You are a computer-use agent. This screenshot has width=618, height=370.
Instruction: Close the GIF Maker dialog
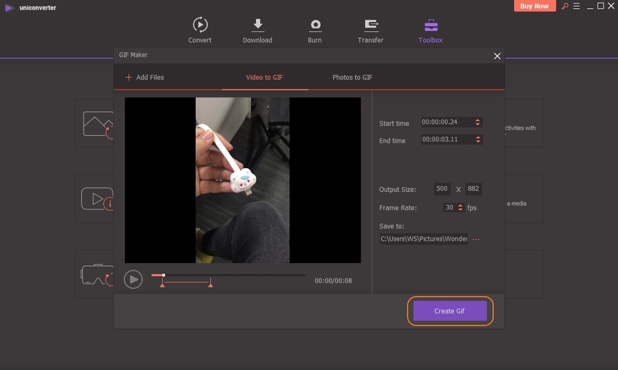point(497,56)
